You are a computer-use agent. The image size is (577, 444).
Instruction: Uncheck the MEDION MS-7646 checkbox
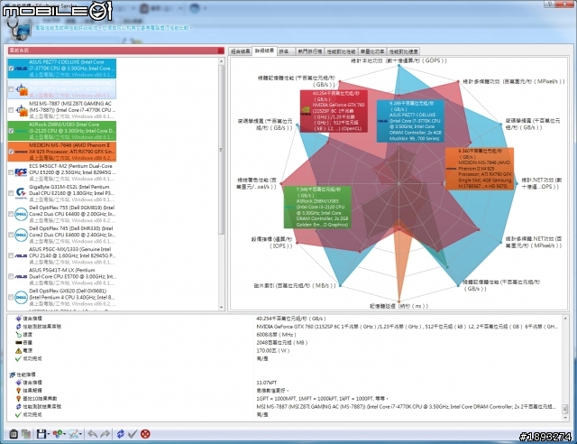click(11, 152)
